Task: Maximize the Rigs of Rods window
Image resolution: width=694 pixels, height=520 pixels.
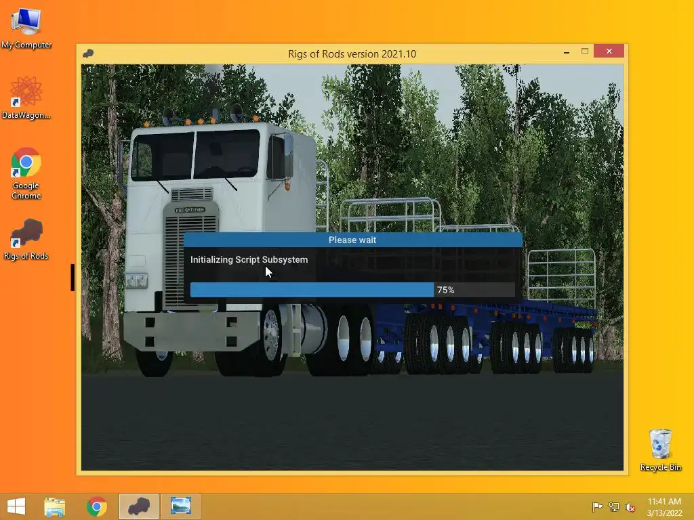Action: click(x=585, y=51)
